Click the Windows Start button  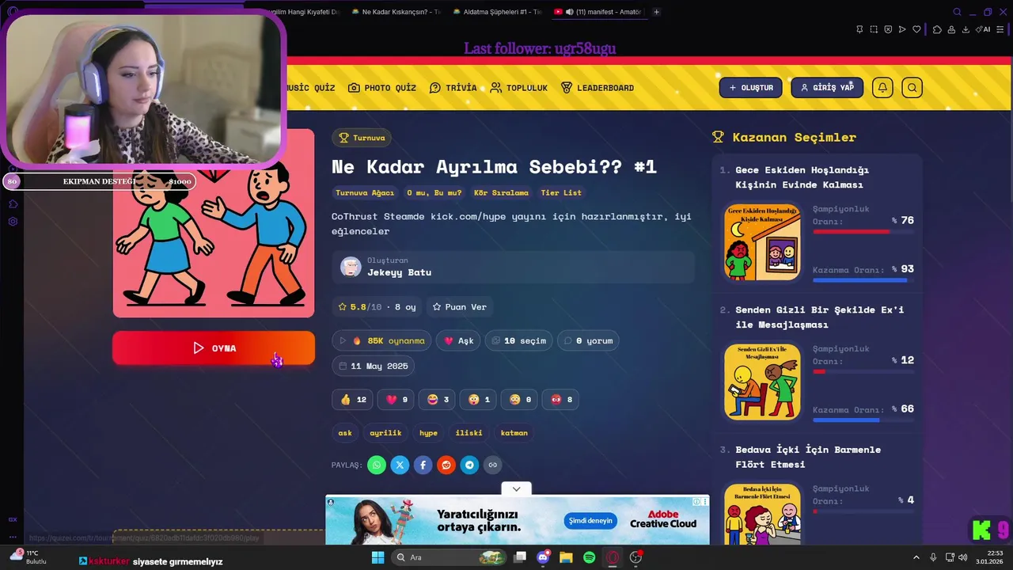(378, 557)
